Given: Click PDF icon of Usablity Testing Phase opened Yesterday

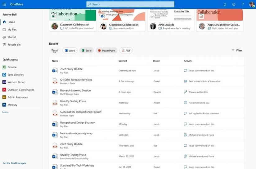Looking at the screenshot, I should [55, 103].
